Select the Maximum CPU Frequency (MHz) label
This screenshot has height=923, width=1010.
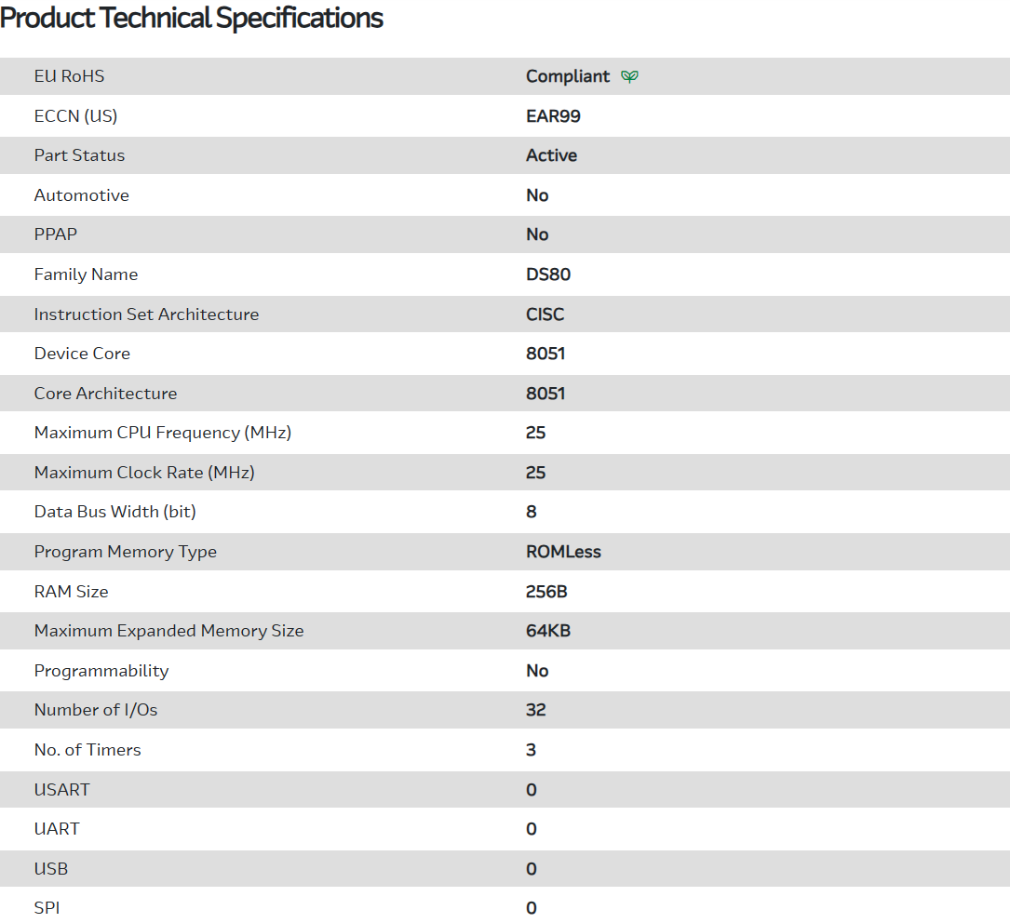(x=163, y=433)
